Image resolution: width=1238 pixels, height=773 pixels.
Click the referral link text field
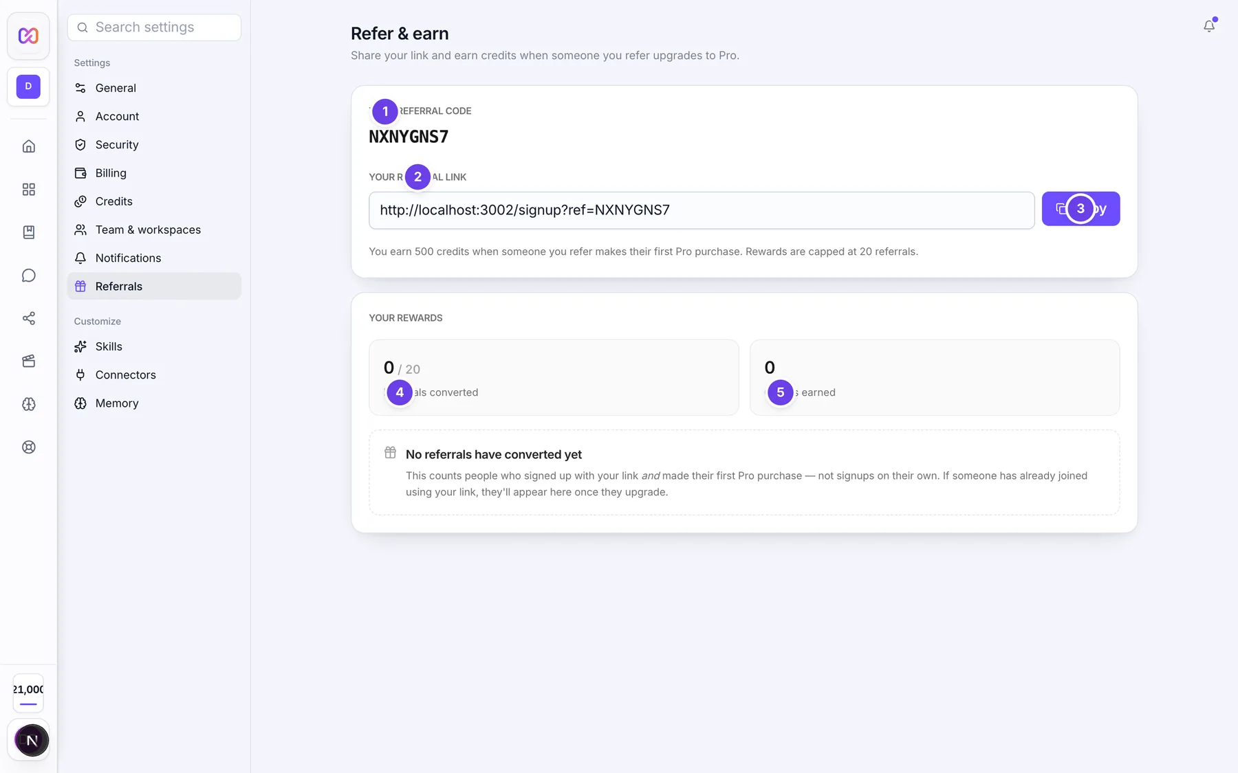(702, 210)
